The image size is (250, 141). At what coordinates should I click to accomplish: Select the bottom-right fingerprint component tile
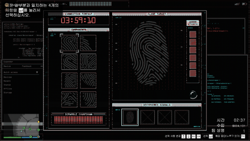coord(88,99)
